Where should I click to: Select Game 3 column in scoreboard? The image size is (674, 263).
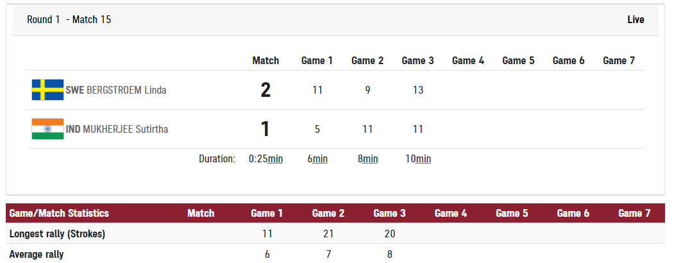418,60
